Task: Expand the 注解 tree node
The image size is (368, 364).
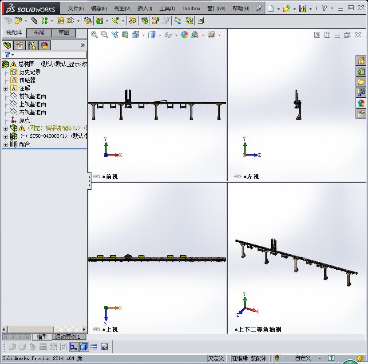Action: (x=5, y=88)
